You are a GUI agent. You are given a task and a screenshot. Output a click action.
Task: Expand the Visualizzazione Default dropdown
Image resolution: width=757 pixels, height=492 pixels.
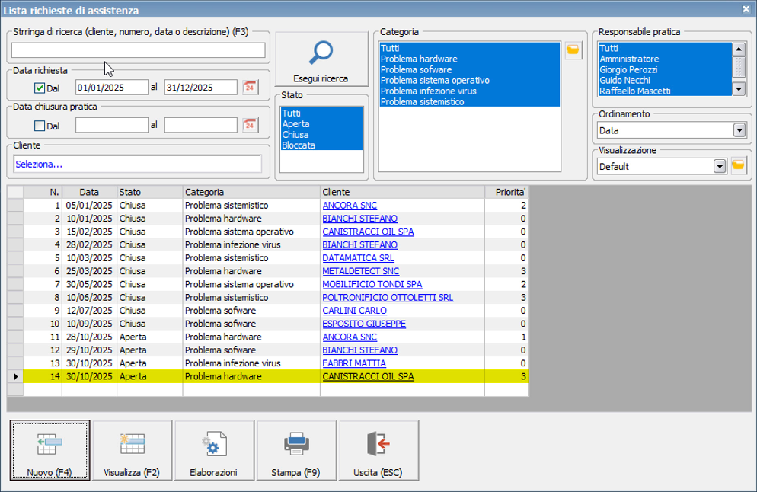pyautogui.click(x=718, y=166)
